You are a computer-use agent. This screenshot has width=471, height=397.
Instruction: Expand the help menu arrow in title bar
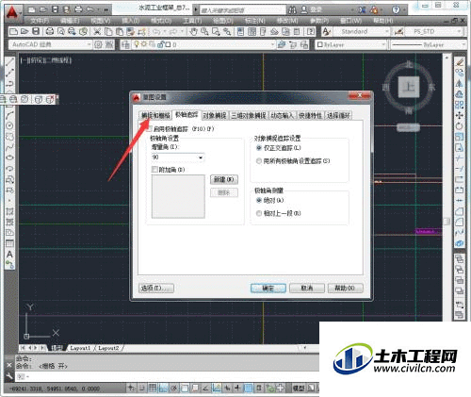pos(404,10)
